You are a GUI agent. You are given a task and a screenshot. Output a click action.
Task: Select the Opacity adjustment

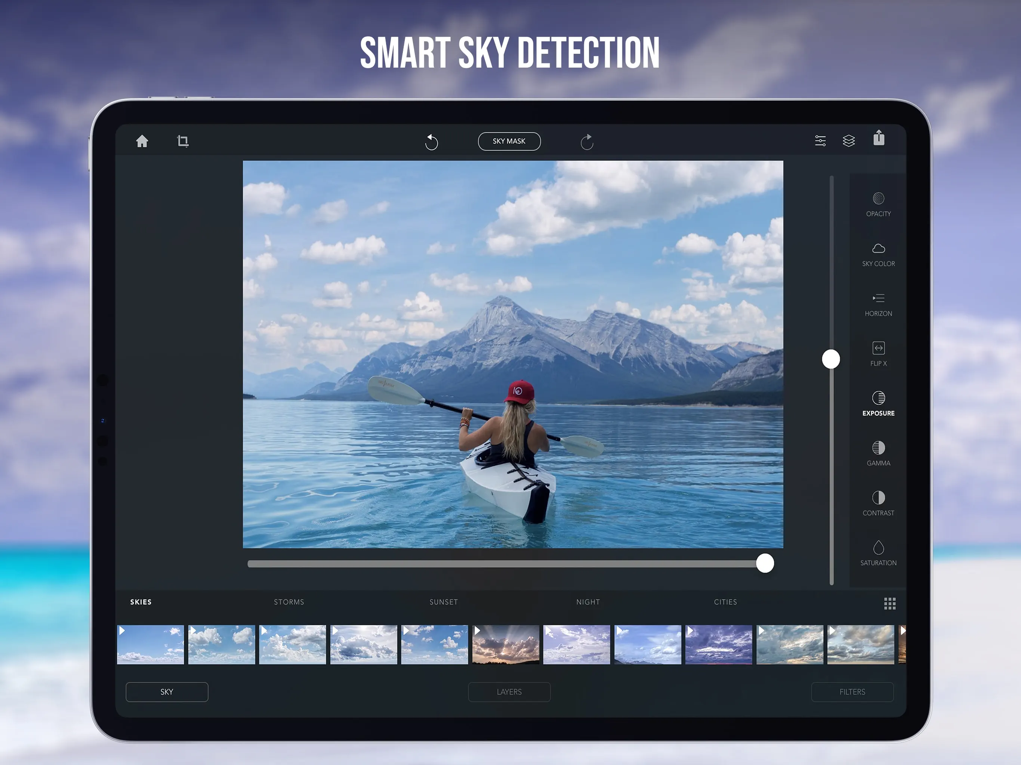(x=878, y=204)
